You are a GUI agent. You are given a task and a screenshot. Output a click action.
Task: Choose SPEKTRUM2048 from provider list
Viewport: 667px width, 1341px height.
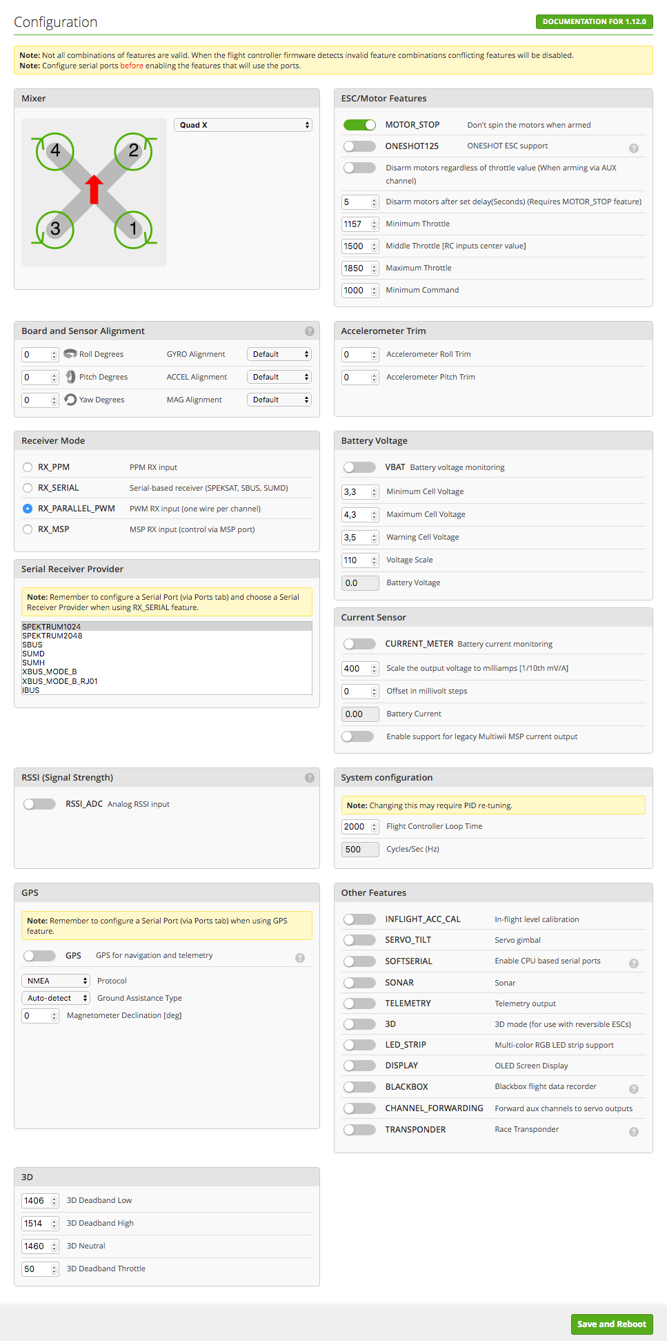[x=52, y=636]
